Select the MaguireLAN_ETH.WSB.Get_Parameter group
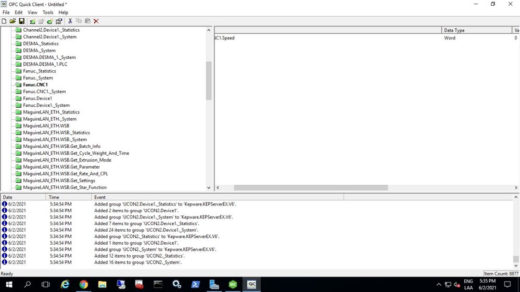The image size is (520, 292). 61,167
